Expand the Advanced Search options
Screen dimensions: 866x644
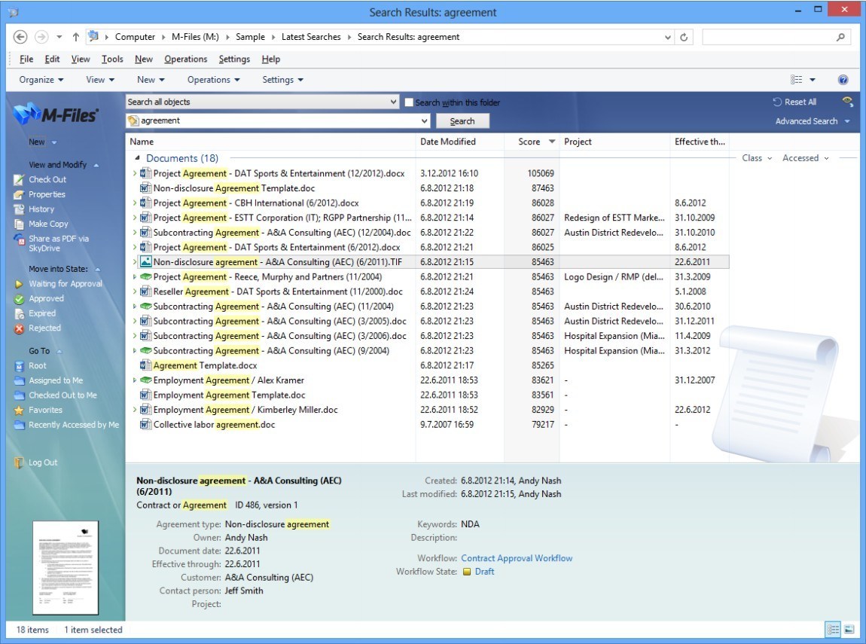tap(813, 121)
